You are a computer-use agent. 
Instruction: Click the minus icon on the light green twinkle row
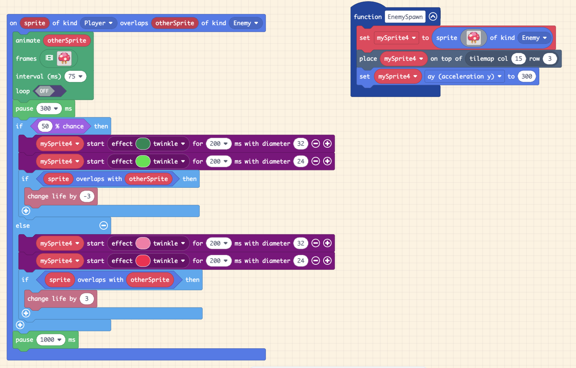(x=315, y=161)
